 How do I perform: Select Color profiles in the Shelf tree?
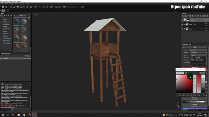[7, 44]
